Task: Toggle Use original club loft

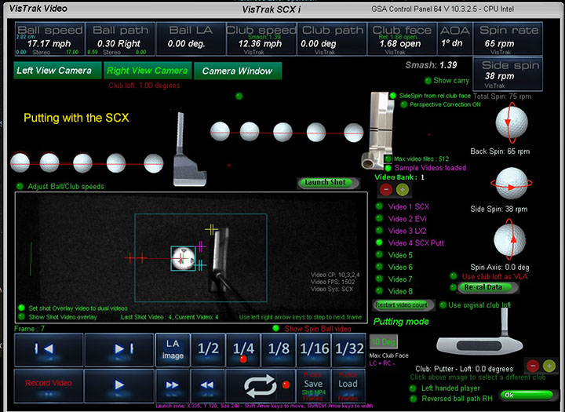Action: [x=443, y=305]
